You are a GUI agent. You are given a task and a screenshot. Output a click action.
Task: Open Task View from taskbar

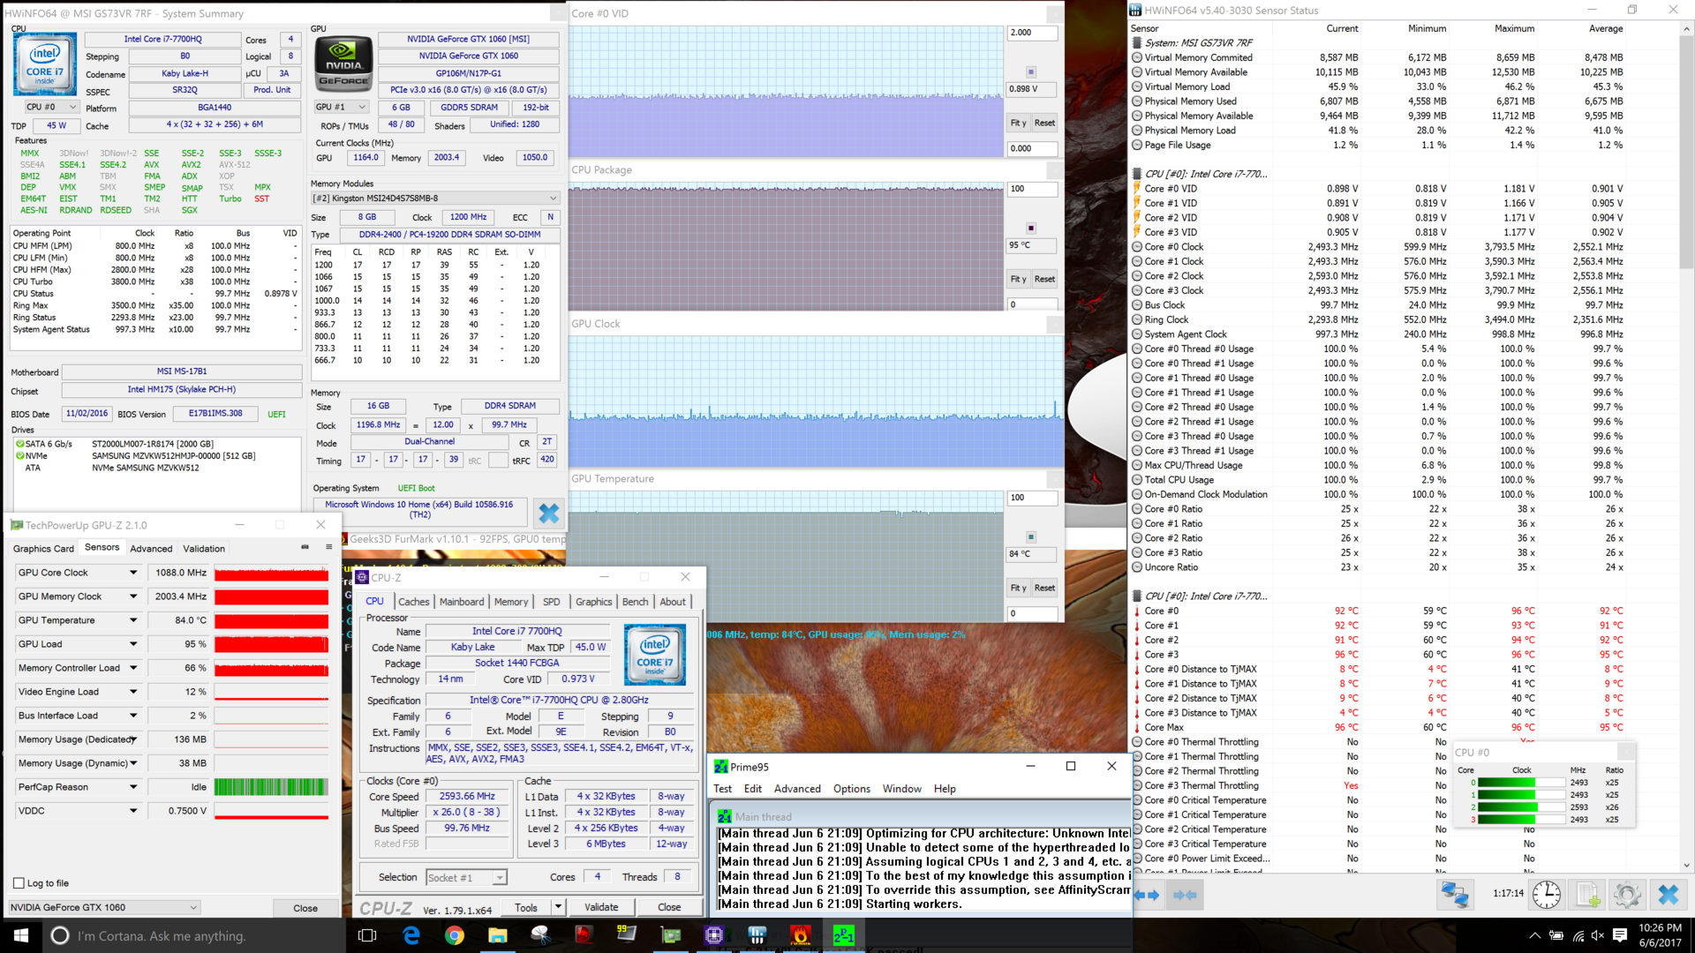click(367, 935)
